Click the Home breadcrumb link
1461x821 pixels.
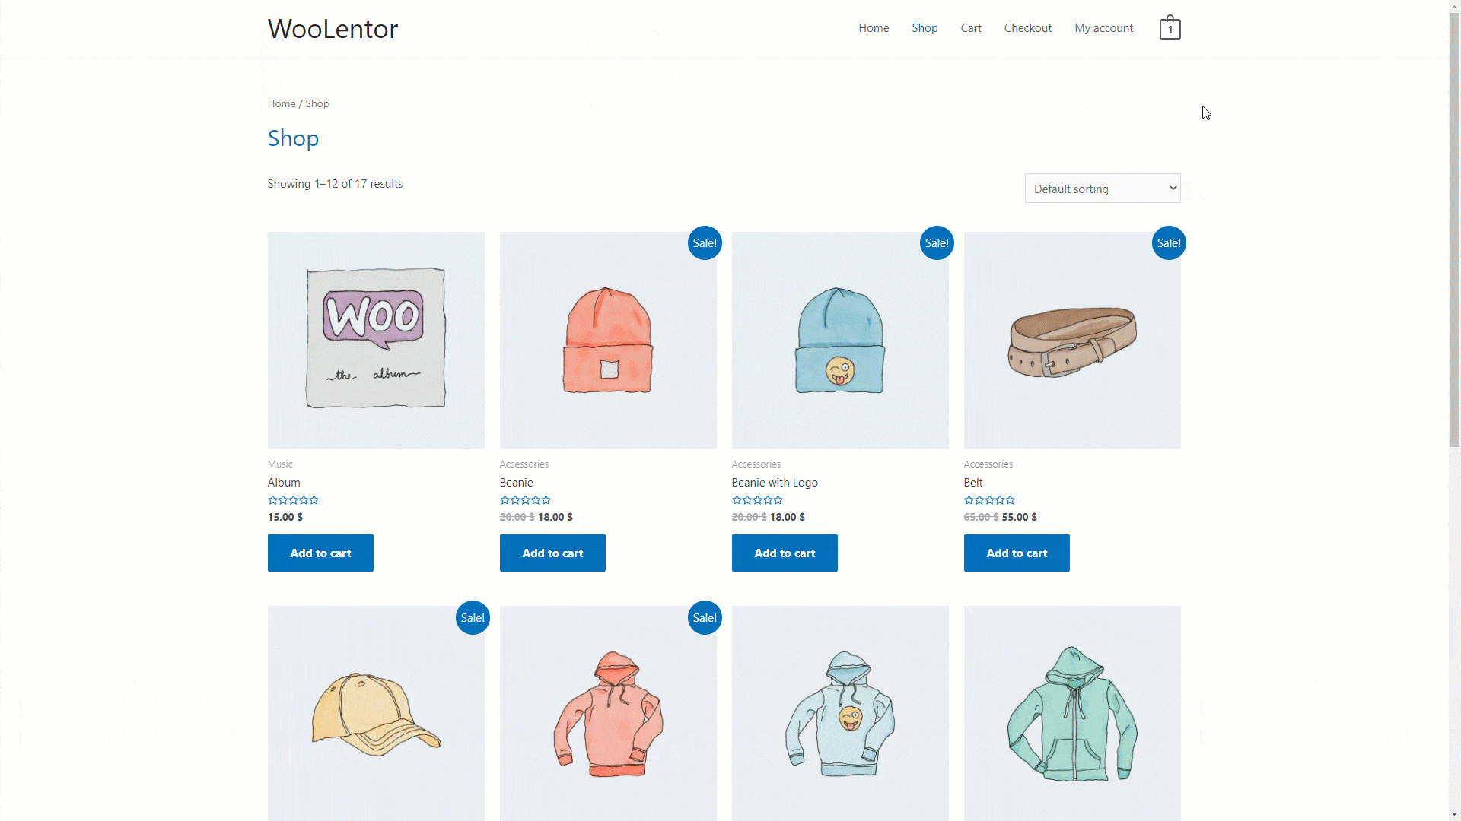pyautogui.click(x=282, y=103)
